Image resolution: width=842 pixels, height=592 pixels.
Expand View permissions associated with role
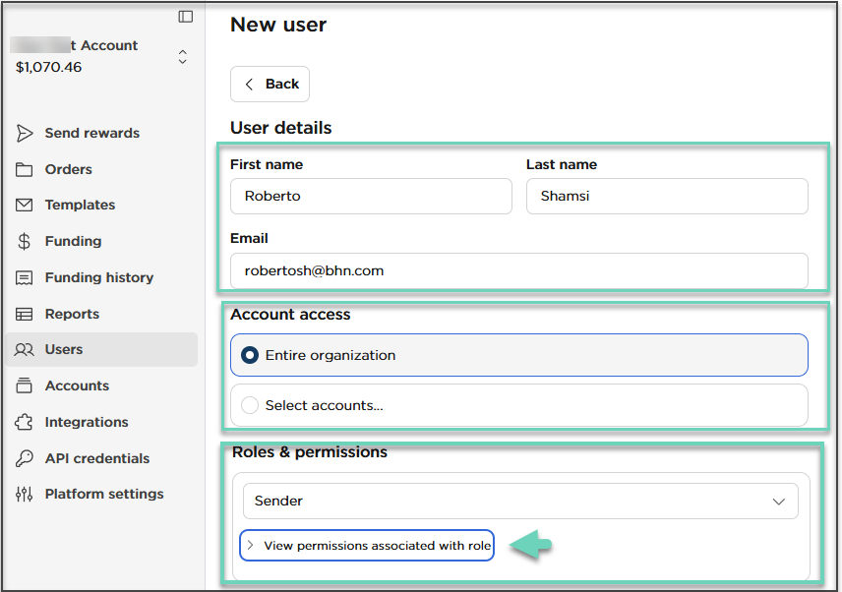(367, 545)
